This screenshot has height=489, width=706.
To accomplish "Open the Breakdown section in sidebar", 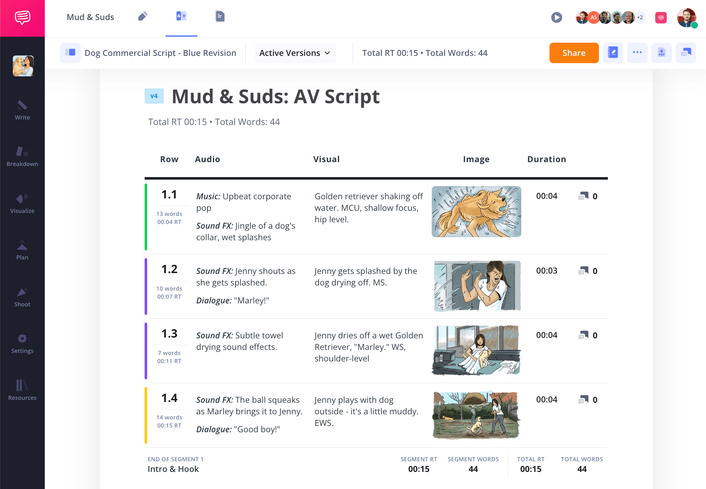I will tap(22, 157).
